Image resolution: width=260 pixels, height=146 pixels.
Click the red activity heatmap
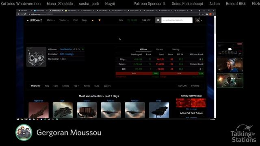click(191, 103)
